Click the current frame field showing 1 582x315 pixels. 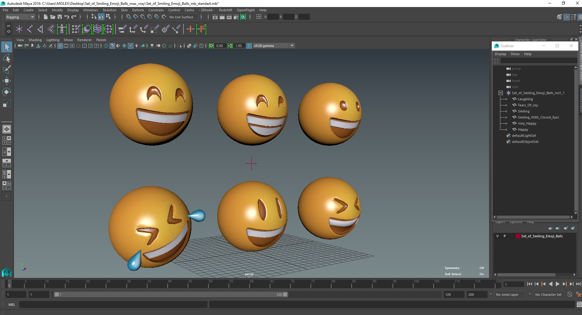(513, 284)
